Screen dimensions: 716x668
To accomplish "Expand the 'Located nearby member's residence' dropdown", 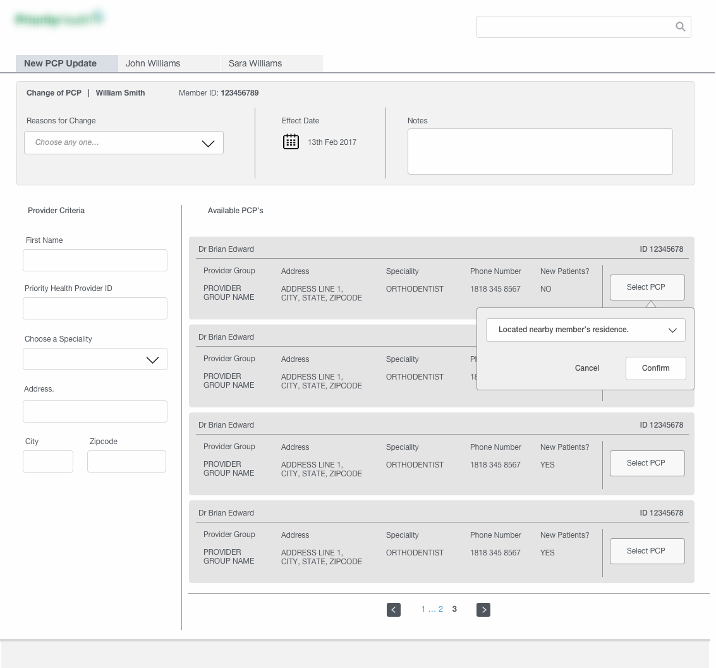I will [x=585, y=330].
